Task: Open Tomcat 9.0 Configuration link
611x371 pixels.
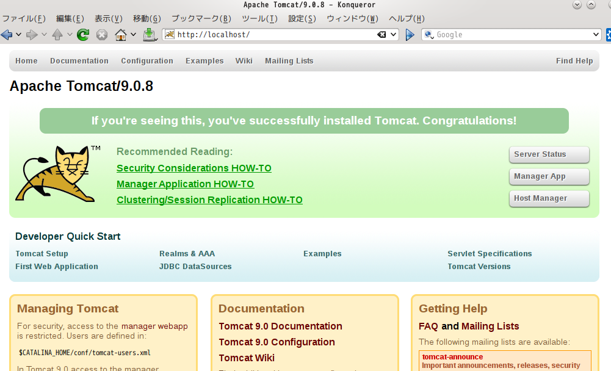Action: (x=277, y=342)
